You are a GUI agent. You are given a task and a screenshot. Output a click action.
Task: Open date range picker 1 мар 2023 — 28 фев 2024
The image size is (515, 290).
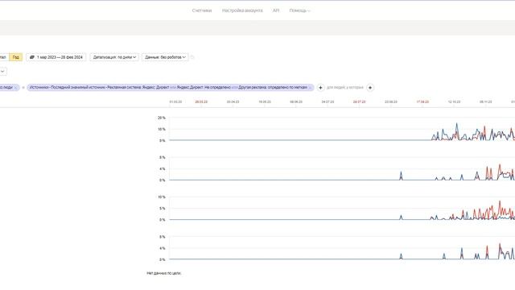(x=56, y=57)
